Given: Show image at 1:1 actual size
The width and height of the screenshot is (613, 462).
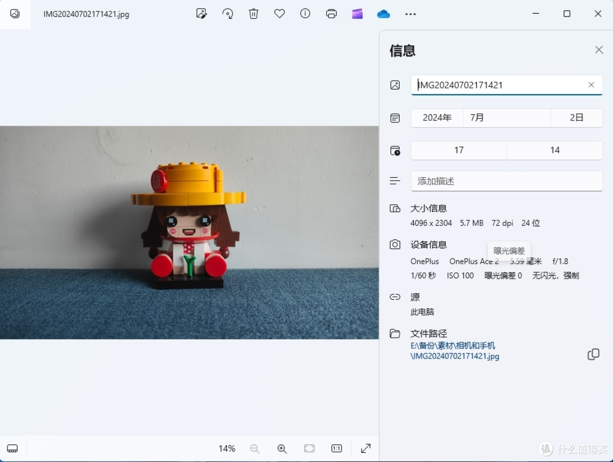Looking at the screenshot, I should (x=336, y=448).
